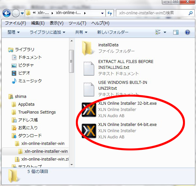Open the view options dropdown arrow
The image size is (196, 186).
click(165, 32)
